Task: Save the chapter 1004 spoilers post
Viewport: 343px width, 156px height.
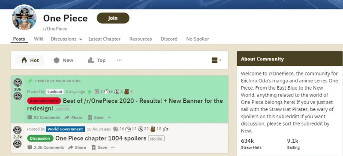Action: pos(99,147)
